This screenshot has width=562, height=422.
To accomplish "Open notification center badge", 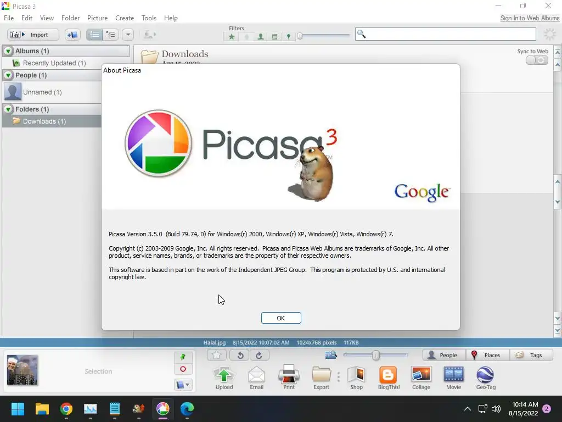I will [x=547, y=409].
